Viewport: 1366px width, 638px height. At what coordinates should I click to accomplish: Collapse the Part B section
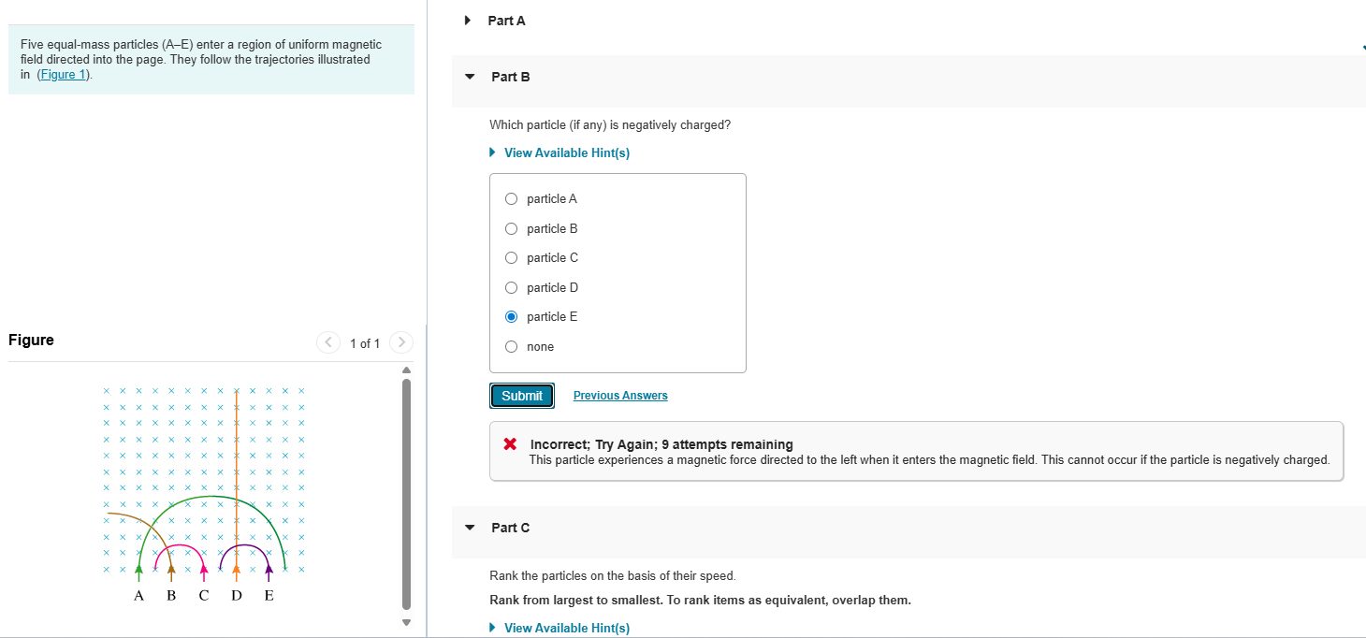(x=469, y=77)
